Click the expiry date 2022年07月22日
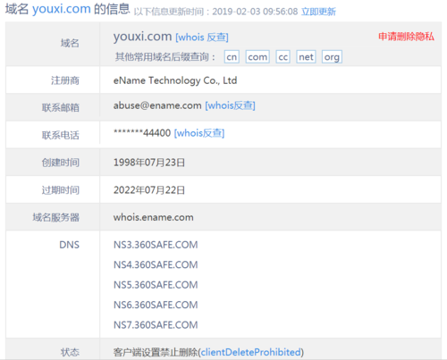This screenshot has width=447, height=360. (149, 190)
